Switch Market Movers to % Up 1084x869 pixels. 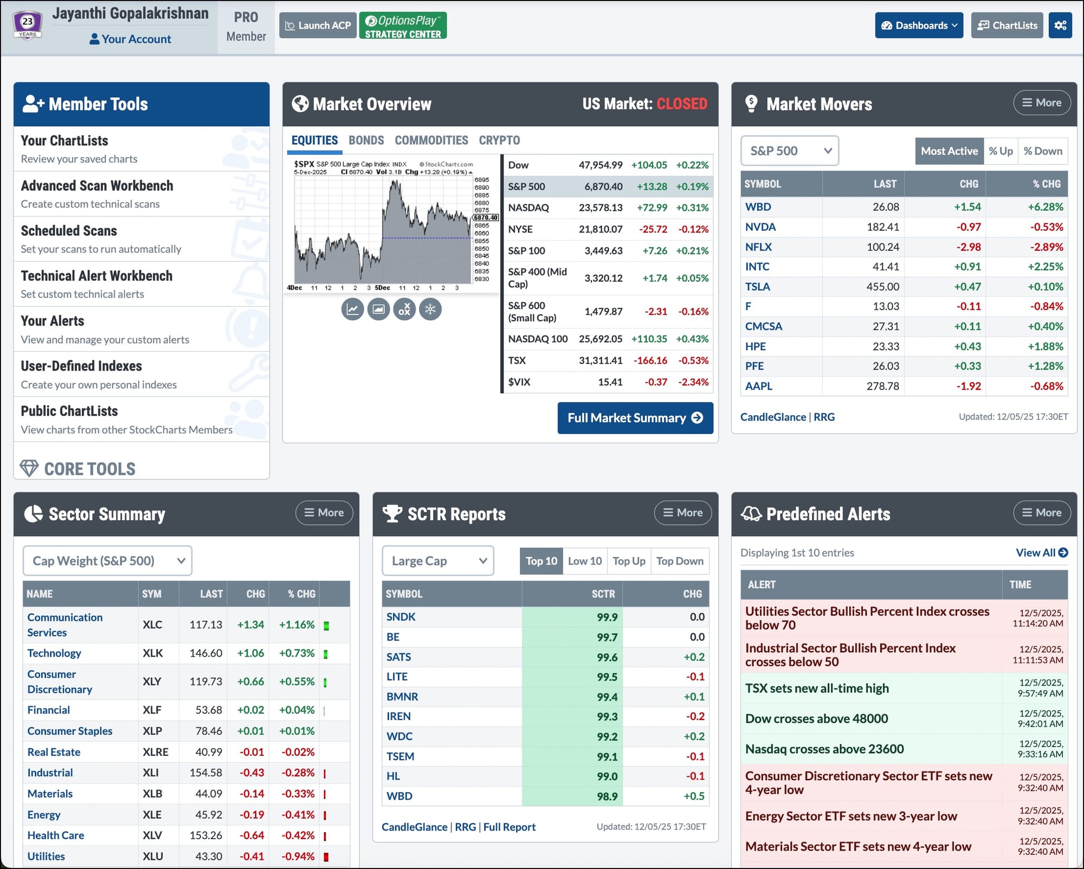click(1001, 151)
